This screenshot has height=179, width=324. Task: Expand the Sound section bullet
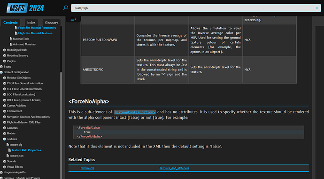coord(1,67)
